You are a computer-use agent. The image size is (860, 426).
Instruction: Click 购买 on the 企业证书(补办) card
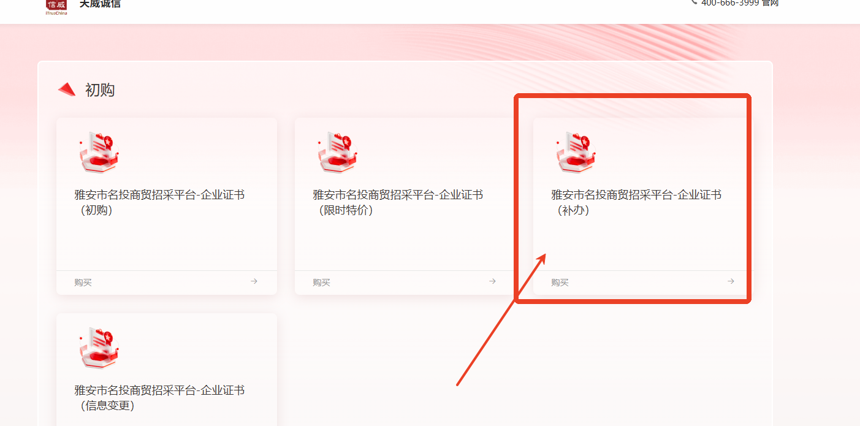click(x=560, y=283)
